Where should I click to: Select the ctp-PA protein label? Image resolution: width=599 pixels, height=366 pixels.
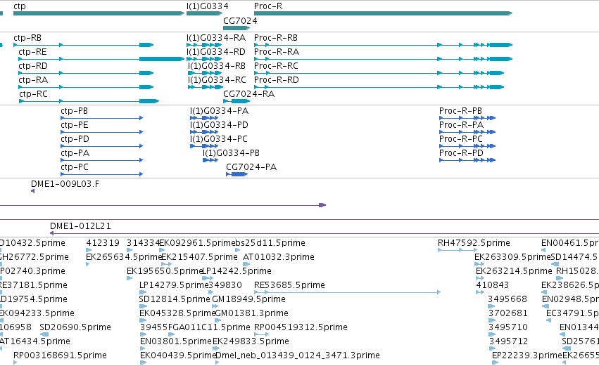(x=75, y=153)
